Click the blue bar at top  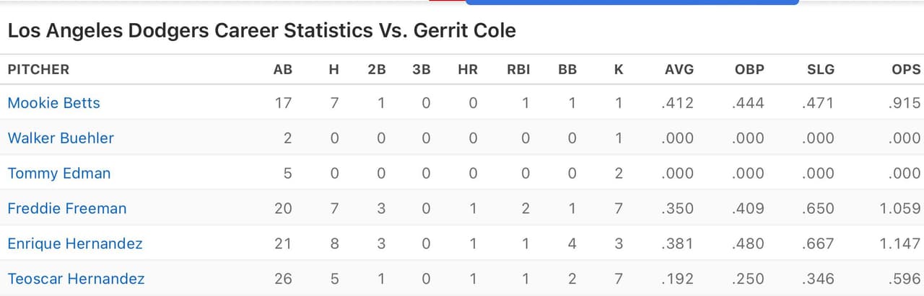(x=632, y=2)
